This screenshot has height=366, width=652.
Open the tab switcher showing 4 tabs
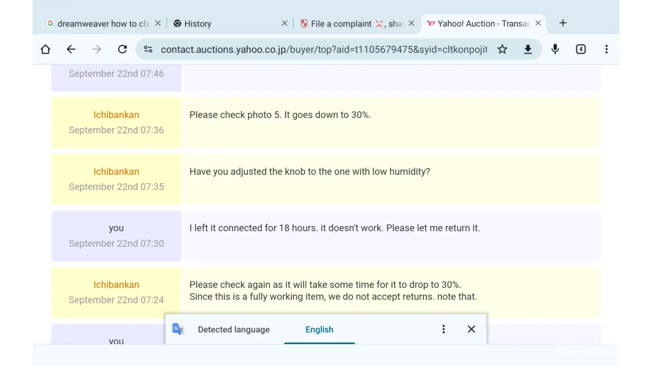[x=581, y=49]
